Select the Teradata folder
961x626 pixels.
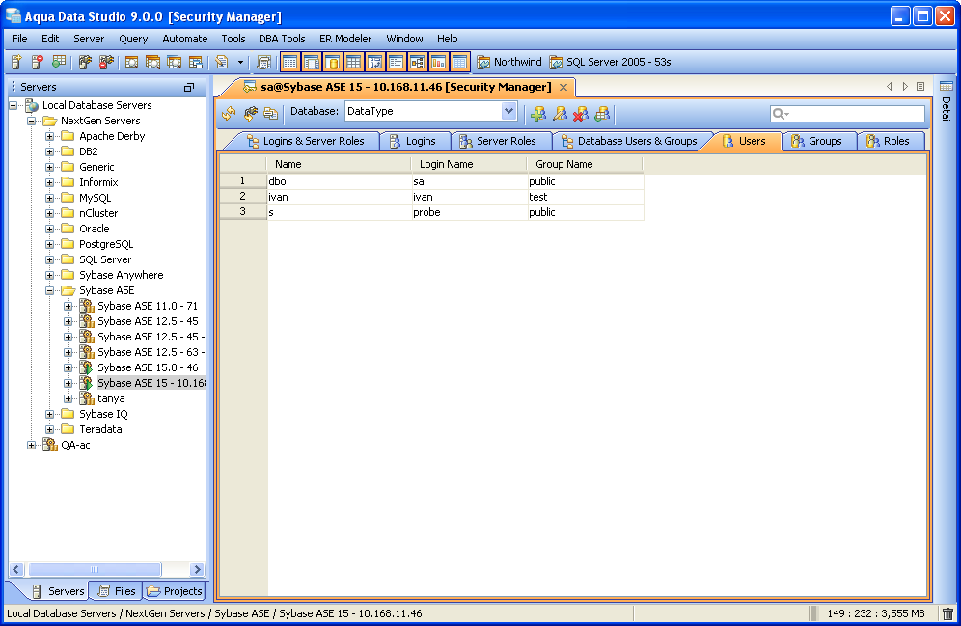(x=100, y=429)
